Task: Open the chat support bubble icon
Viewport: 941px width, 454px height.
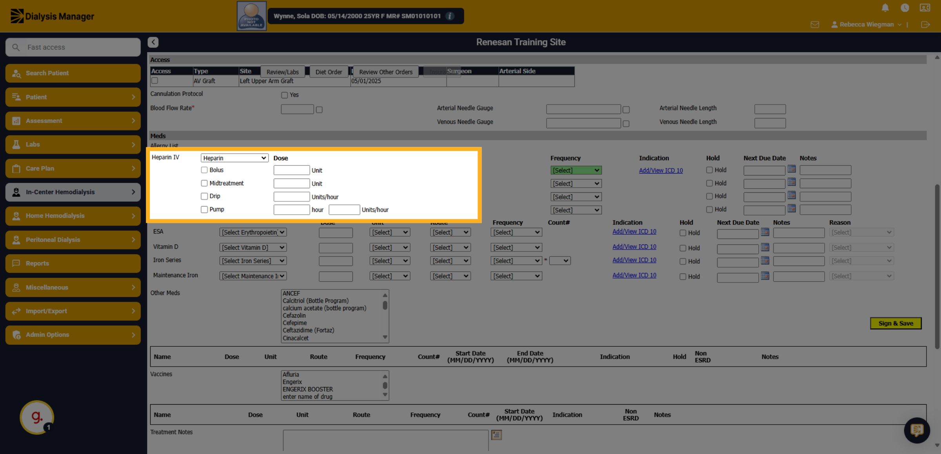Action: pos(917,430)
